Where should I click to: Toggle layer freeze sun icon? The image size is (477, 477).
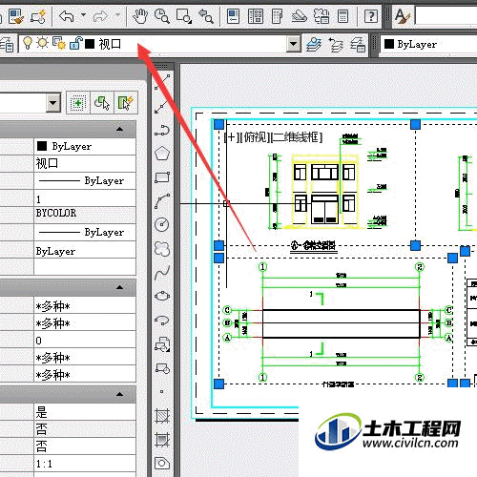42,43
